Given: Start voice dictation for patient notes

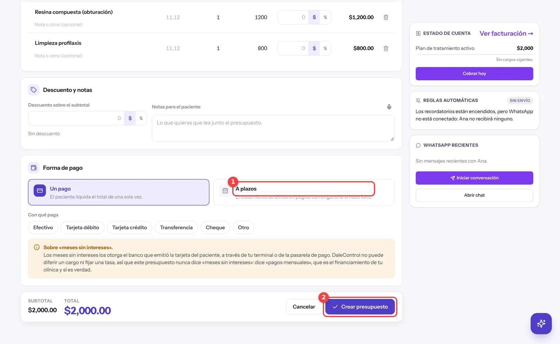Looking at the screenshot, I should point(389,107).
